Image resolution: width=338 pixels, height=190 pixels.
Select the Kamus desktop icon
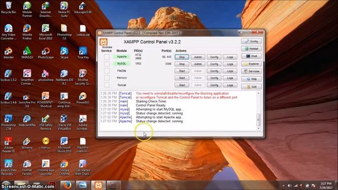[46, 144]
